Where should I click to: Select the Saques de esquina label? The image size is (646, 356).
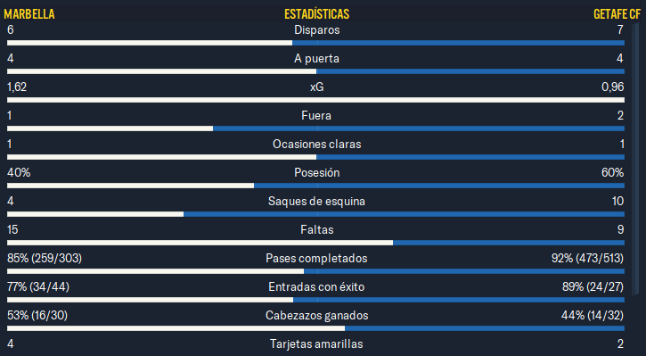[x=317, y=202]
